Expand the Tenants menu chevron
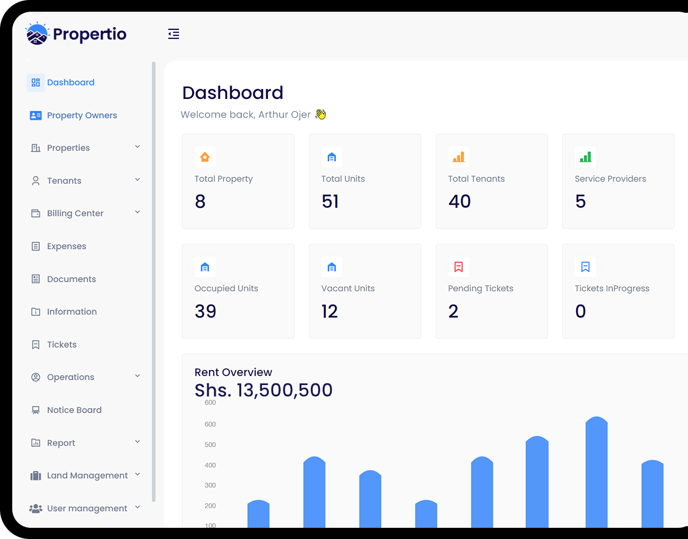The image size is (688, 539). [137, 180]
